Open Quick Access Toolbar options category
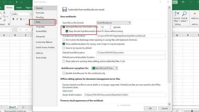 click(45, 47)
